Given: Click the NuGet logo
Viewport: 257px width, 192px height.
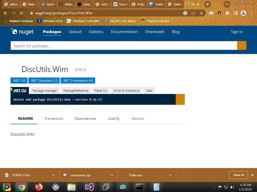Looking at the screenshot, I should (x=22, y=32).
